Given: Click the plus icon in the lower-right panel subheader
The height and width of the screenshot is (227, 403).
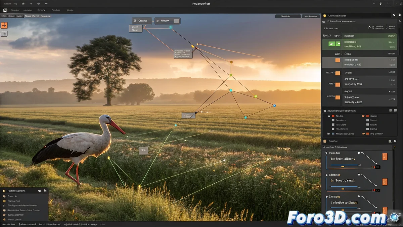Looking at the screenshot, I should click(x=324, y=147).
